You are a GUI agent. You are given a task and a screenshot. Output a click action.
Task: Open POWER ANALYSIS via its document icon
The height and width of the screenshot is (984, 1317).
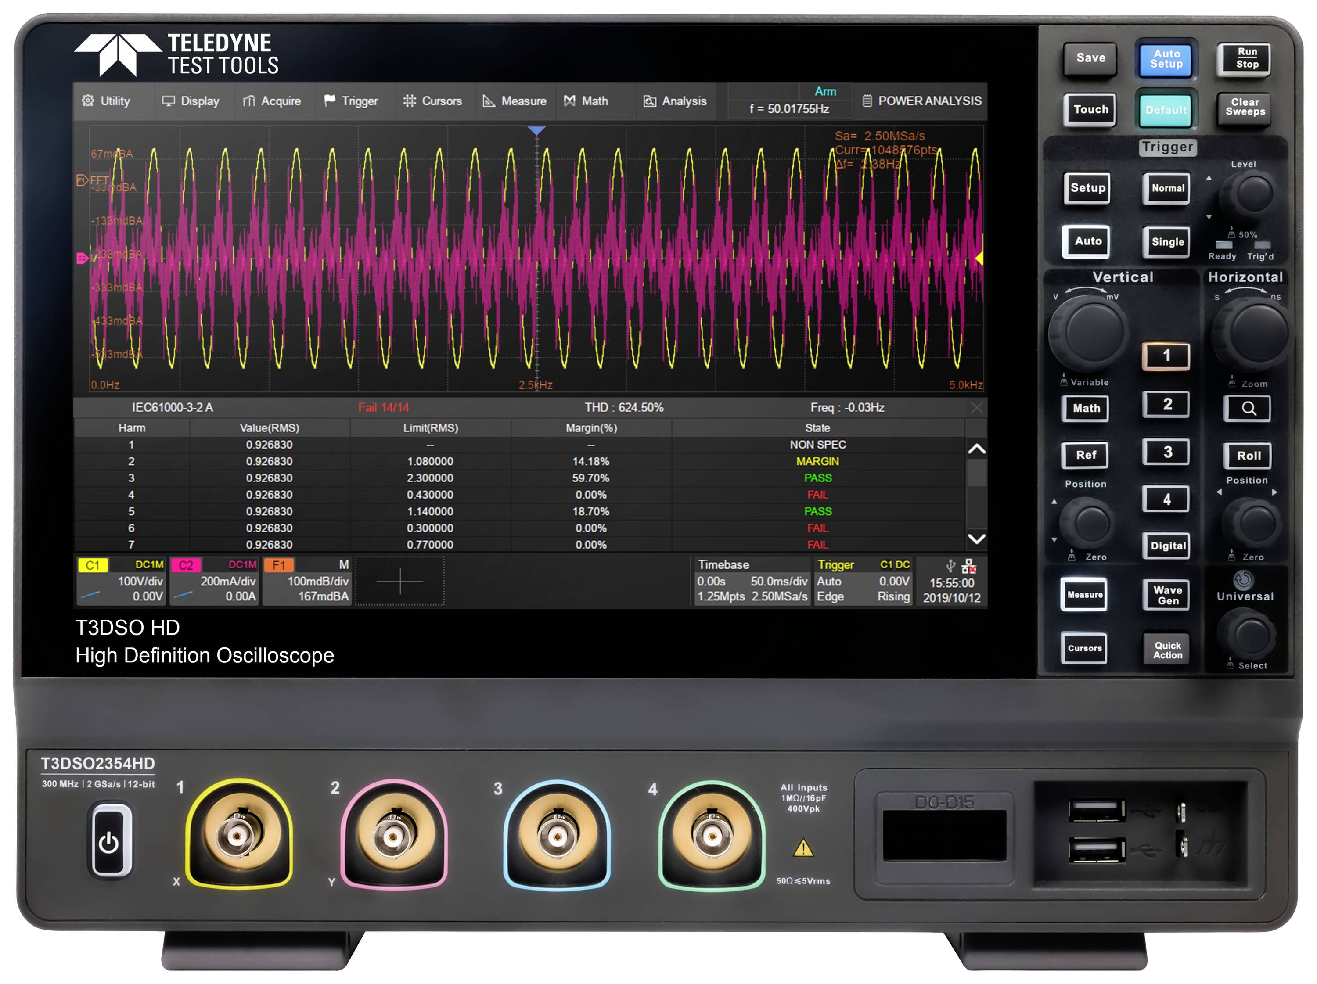[x=868, y=101]
